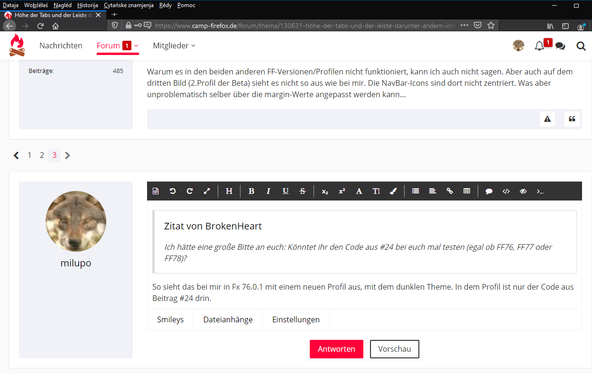
Task: Open the Wobźěłaś menu
Action: (36, 5)
